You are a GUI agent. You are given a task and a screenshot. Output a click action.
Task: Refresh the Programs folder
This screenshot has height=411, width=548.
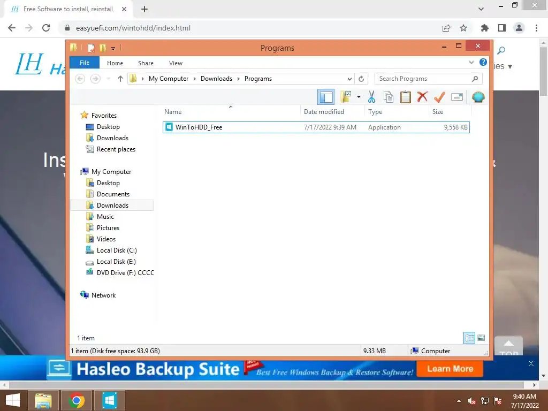361,79
